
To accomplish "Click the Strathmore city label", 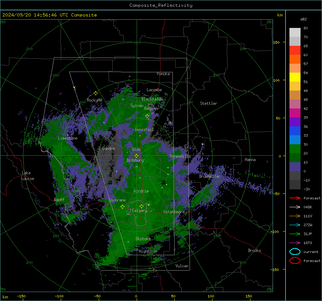I will 174,212.
